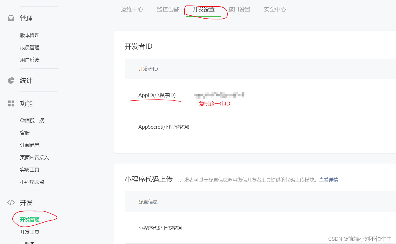Image resolution: width=396 pixels, height=244 pixels.
Task: Click the 配置信息 table header
Action: tap(148, 202)
